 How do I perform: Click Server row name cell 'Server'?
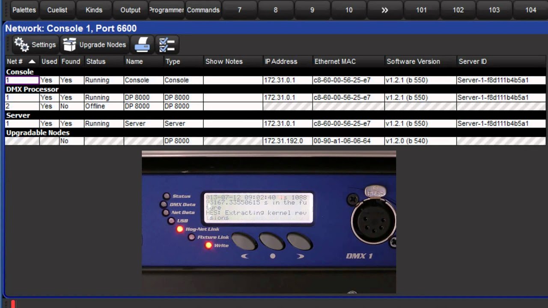(143, 123)
